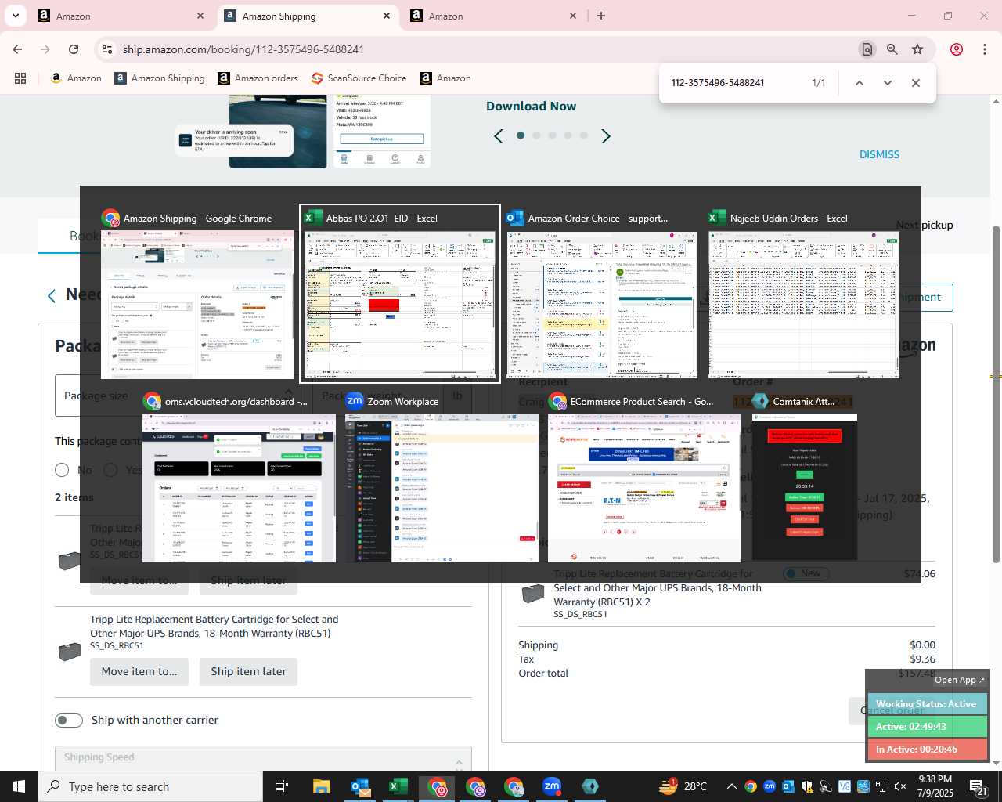The height and width of the screenshot is (802, 1002).
Task: Open the page zoom magnifier icon
Action: (x=892, y=49)
